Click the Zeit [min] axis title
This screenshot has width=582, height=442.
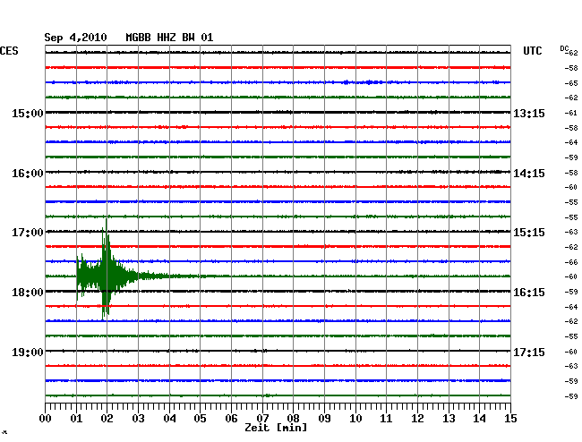pyautogui.click(x=276, y=428)
